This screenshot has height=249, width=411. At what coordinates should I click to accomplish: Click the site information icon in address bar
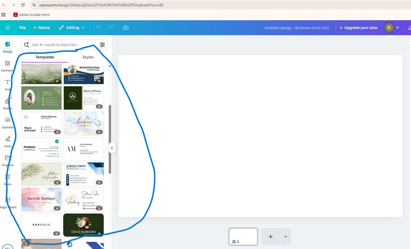(34, 5)
